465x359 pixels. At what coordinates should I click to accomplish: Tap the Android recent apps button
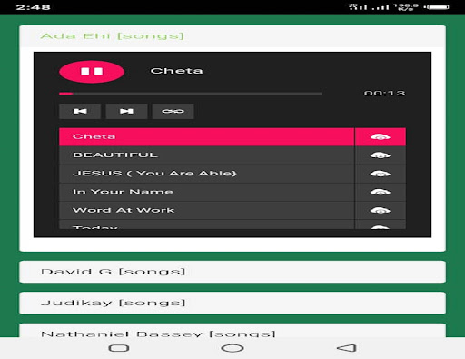[119, 348]
